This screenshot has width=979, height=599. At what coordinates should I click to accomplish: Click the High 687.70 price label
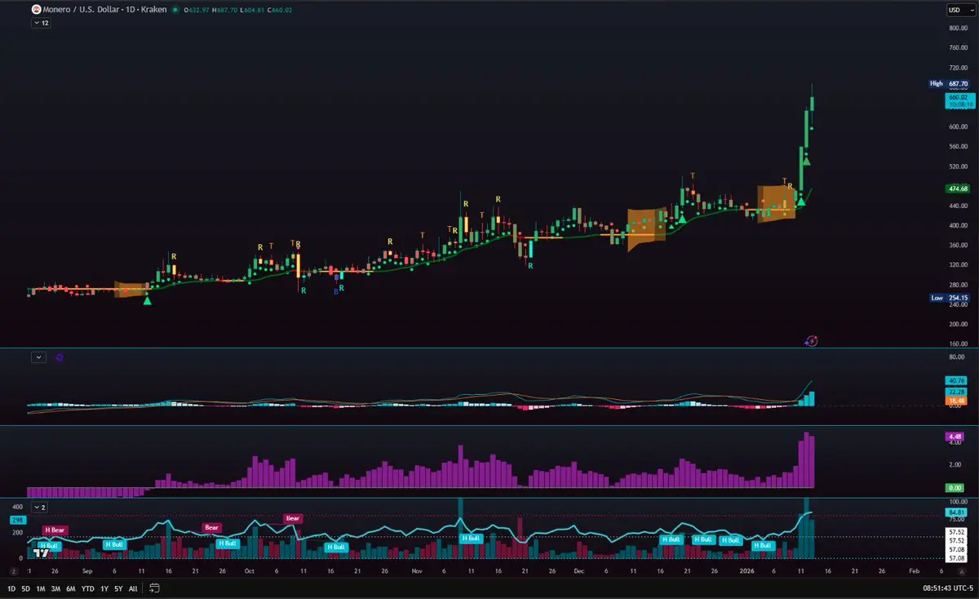pos(950,83)
